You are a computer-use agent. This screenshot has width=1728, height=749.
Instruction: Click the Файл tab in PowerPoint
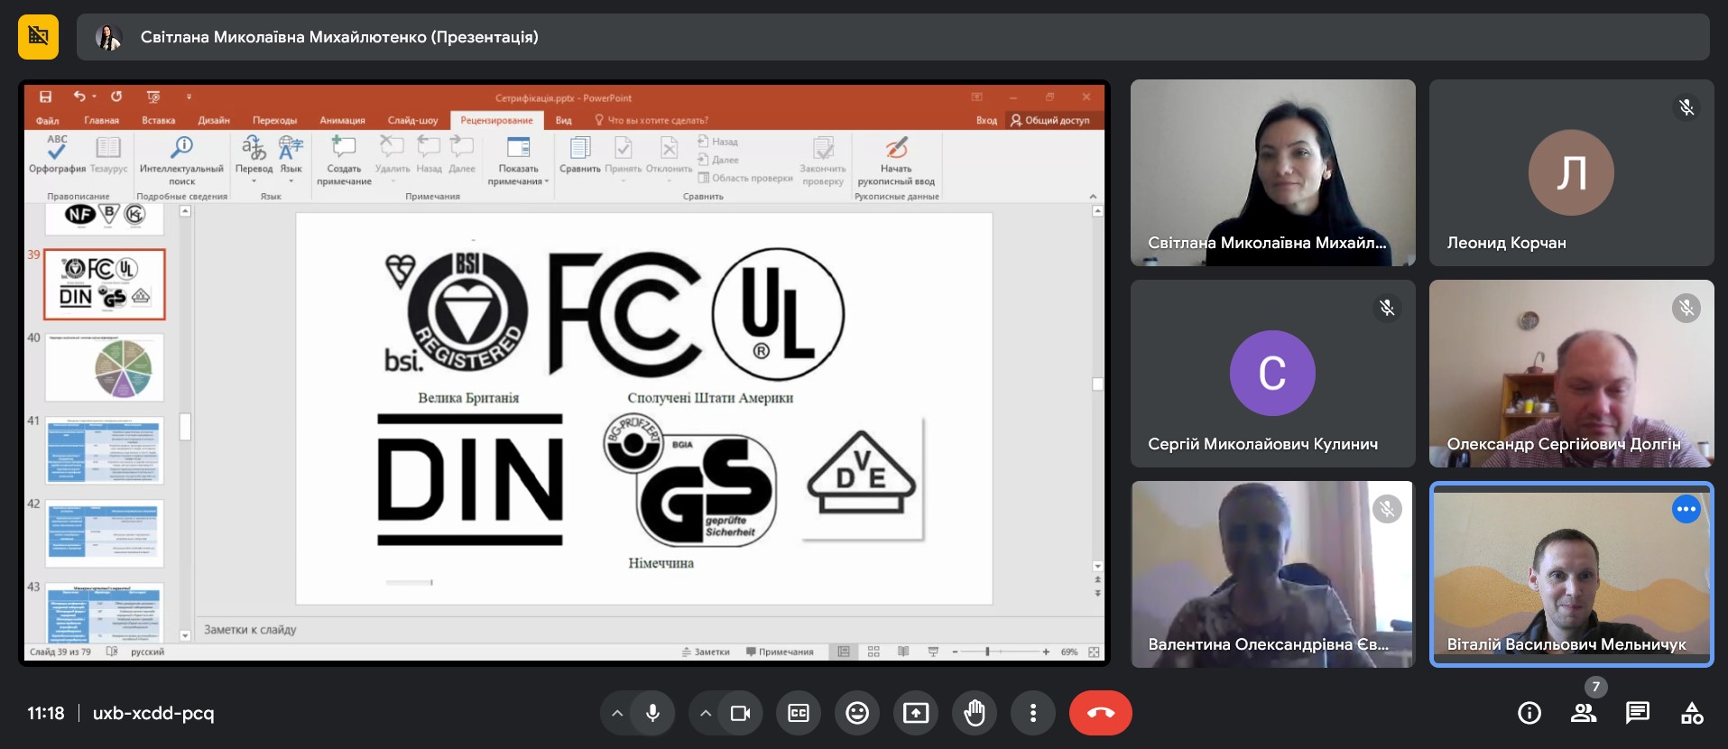(x=48, y=120)
